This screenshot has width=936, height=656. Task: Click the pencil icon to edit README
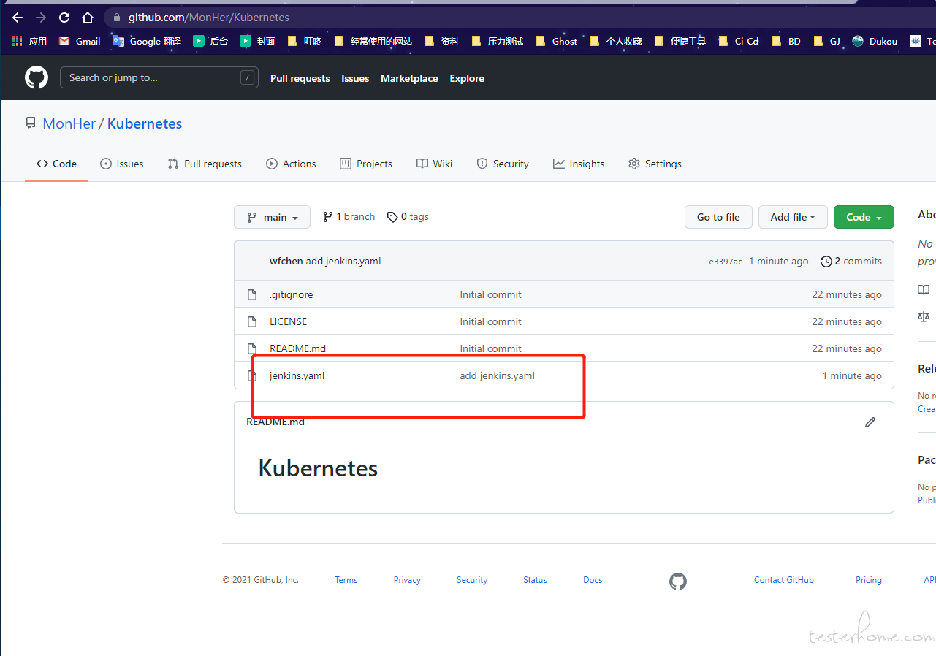coord(870,422)
